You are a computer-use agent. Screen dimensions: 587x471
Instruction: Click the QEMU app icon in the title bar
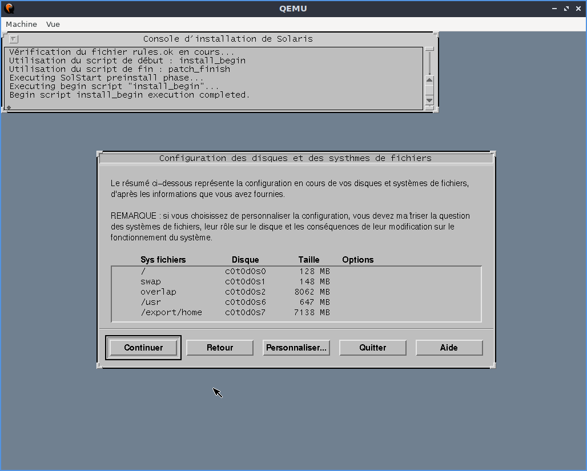(x=9, y=8)
